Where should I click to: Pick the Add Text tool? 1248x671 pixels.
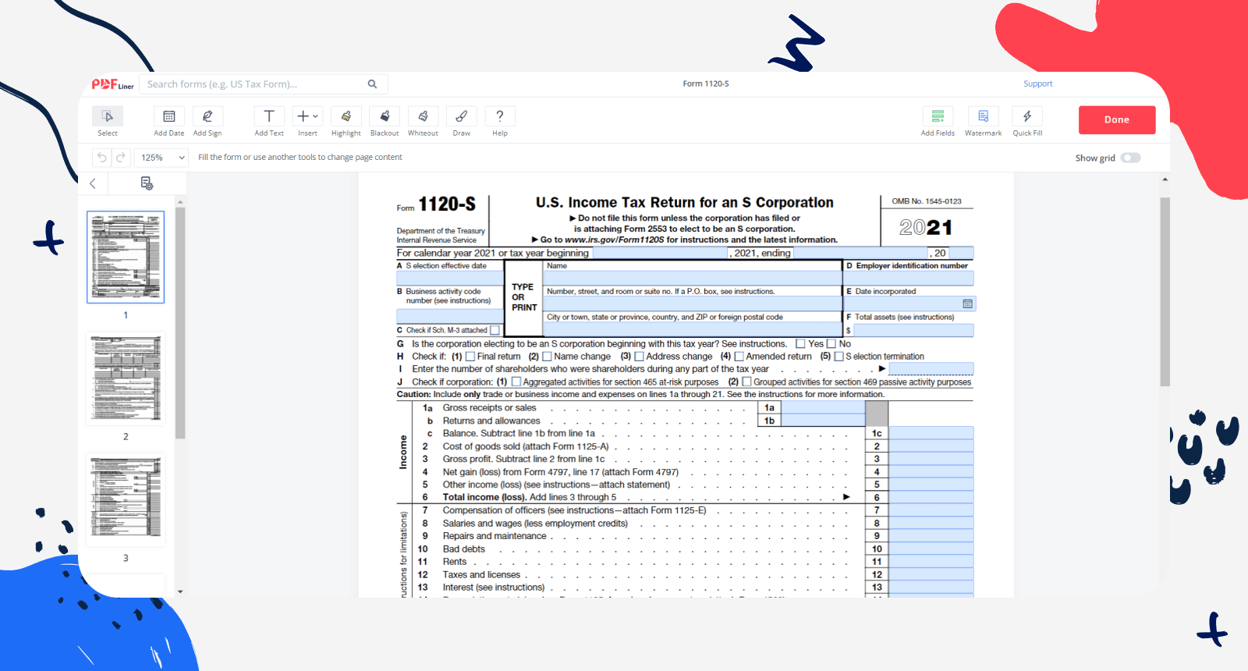[269, 116]
